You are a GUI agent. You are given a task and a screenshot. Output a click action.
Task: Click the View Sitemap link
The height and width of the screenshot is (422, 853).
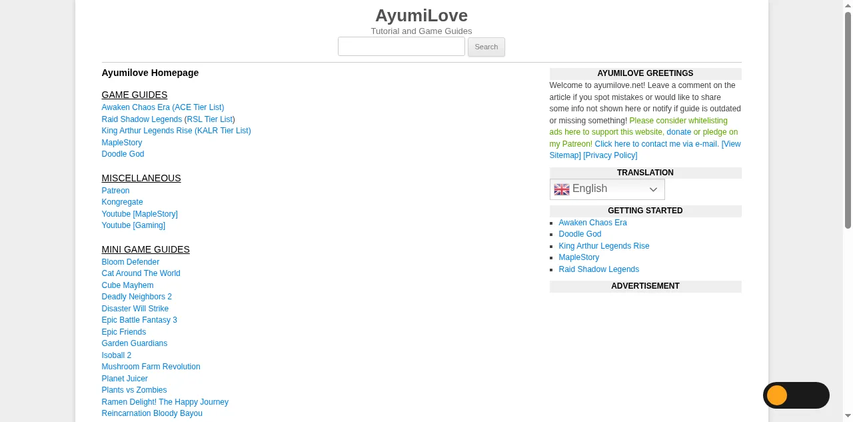tap(730, 144)
